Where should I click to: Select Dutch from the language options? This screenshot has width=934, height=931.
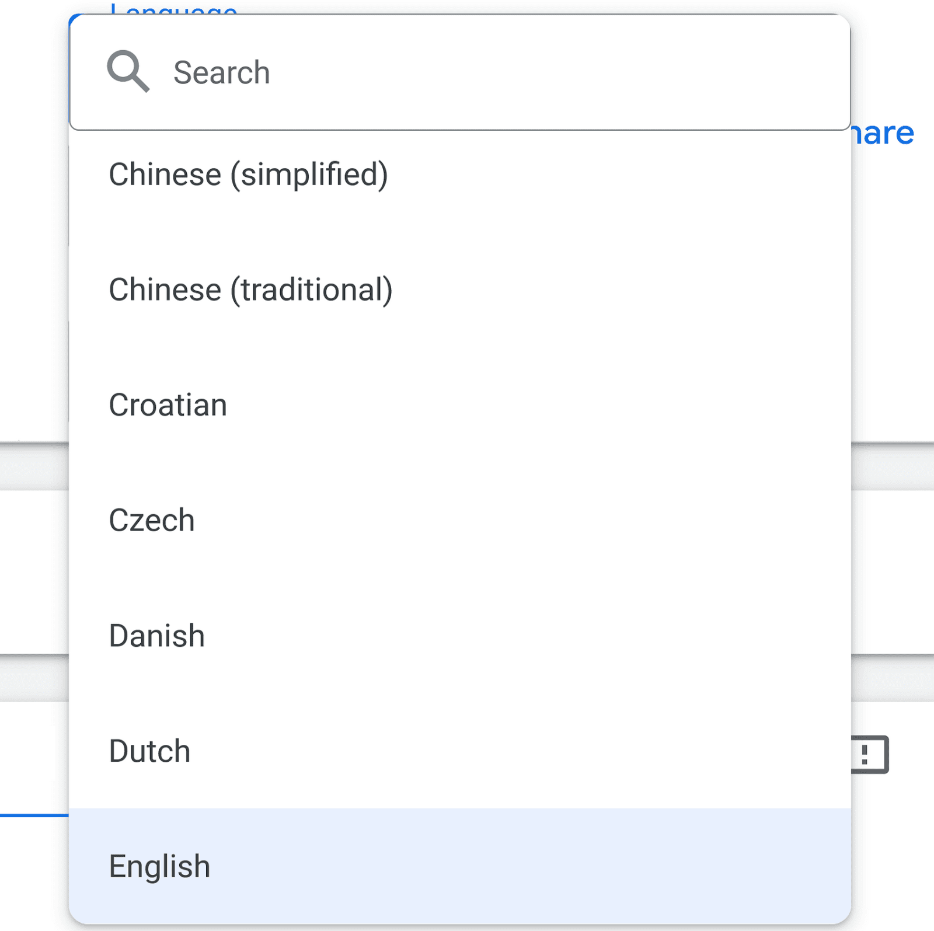point(148,751)
